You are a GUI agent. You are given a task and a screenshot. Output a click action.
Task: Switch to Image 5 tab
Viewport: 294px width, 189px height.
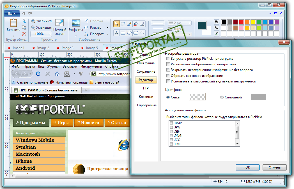(89, 48)
